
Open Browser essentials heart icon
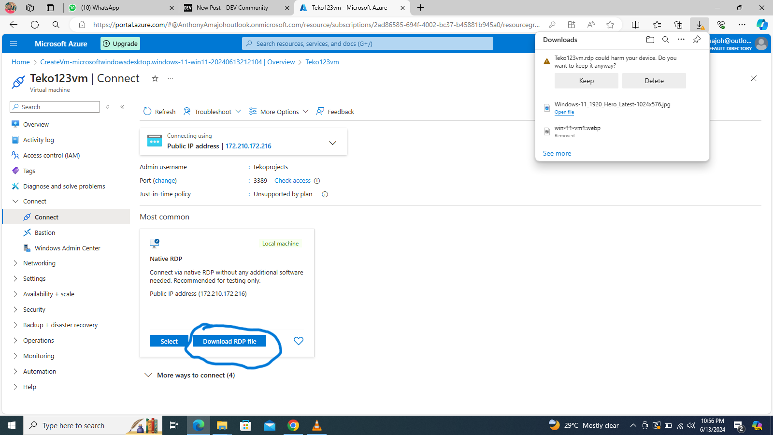pos(721,25)
